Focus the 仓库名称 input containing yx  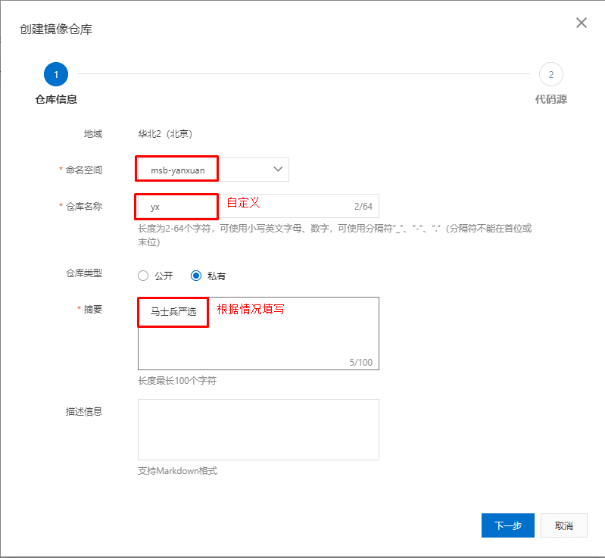pos(258,206)
